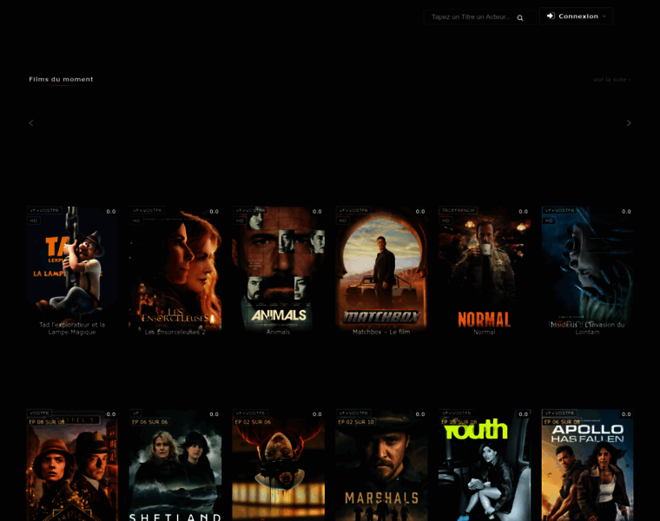This screenshot has width=660, height=521.
Task: Click the 'Normal' caption under poster
Action: (485, 332)
